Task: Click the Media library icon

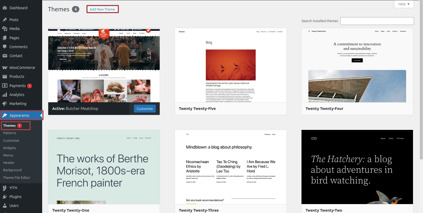Action: tap(5, 29)
